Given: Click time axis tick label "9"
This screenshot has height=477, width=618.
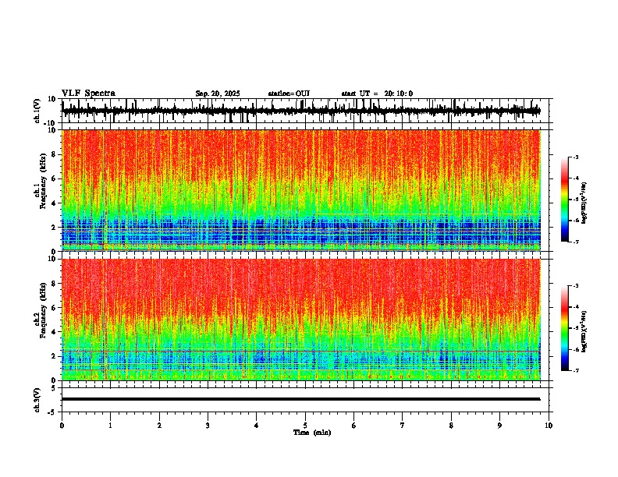Looking at the screenshot, I should (499, 426).
